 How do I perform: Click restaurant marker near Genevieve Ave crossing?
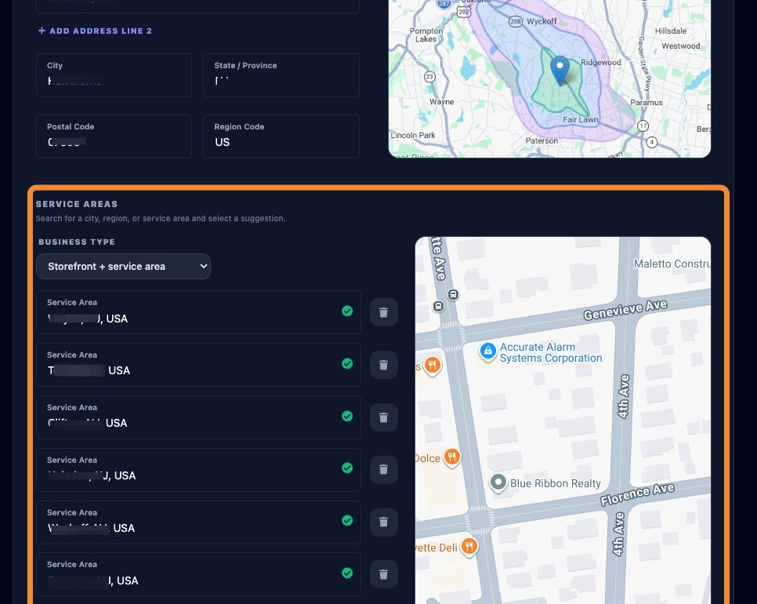coord(432,365)
